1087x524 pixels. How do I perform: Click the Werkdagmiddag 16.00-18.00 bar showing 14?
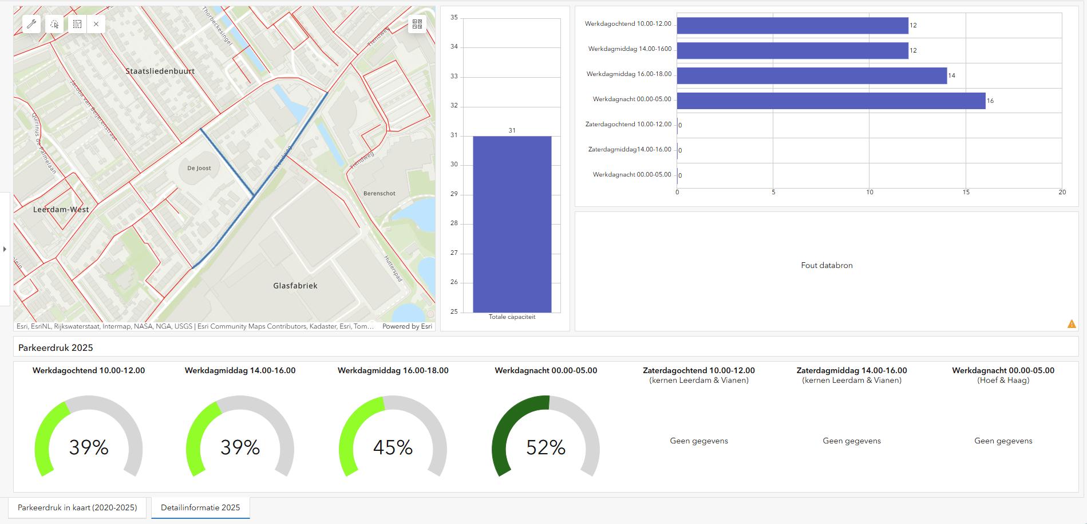pyautogui.click(x=812, y=75)
